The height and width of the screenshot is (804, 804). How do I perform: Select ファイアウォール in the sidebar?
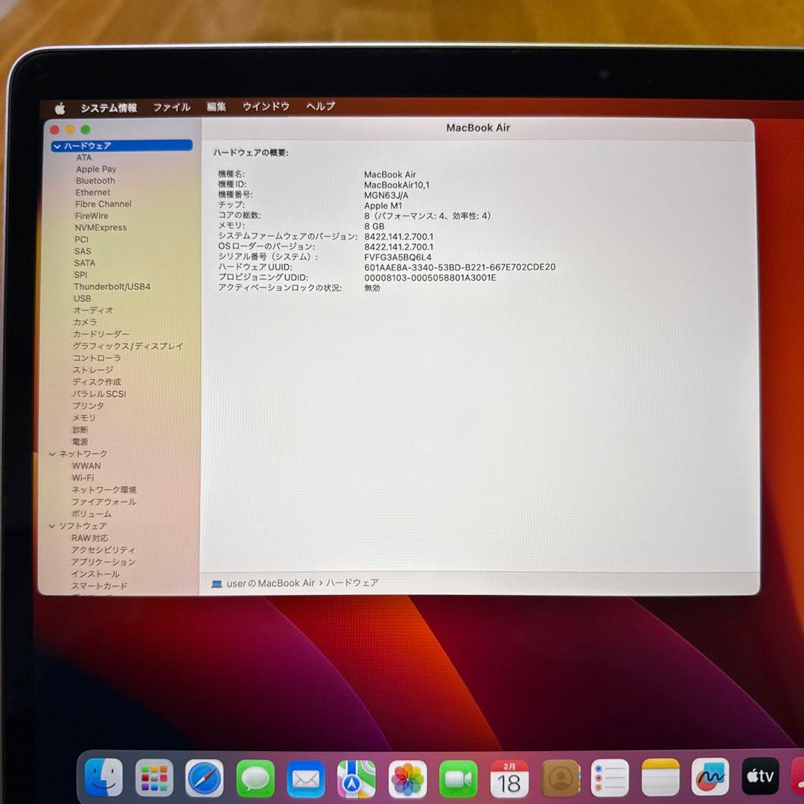pyautogui.click(x=104, y=502)
